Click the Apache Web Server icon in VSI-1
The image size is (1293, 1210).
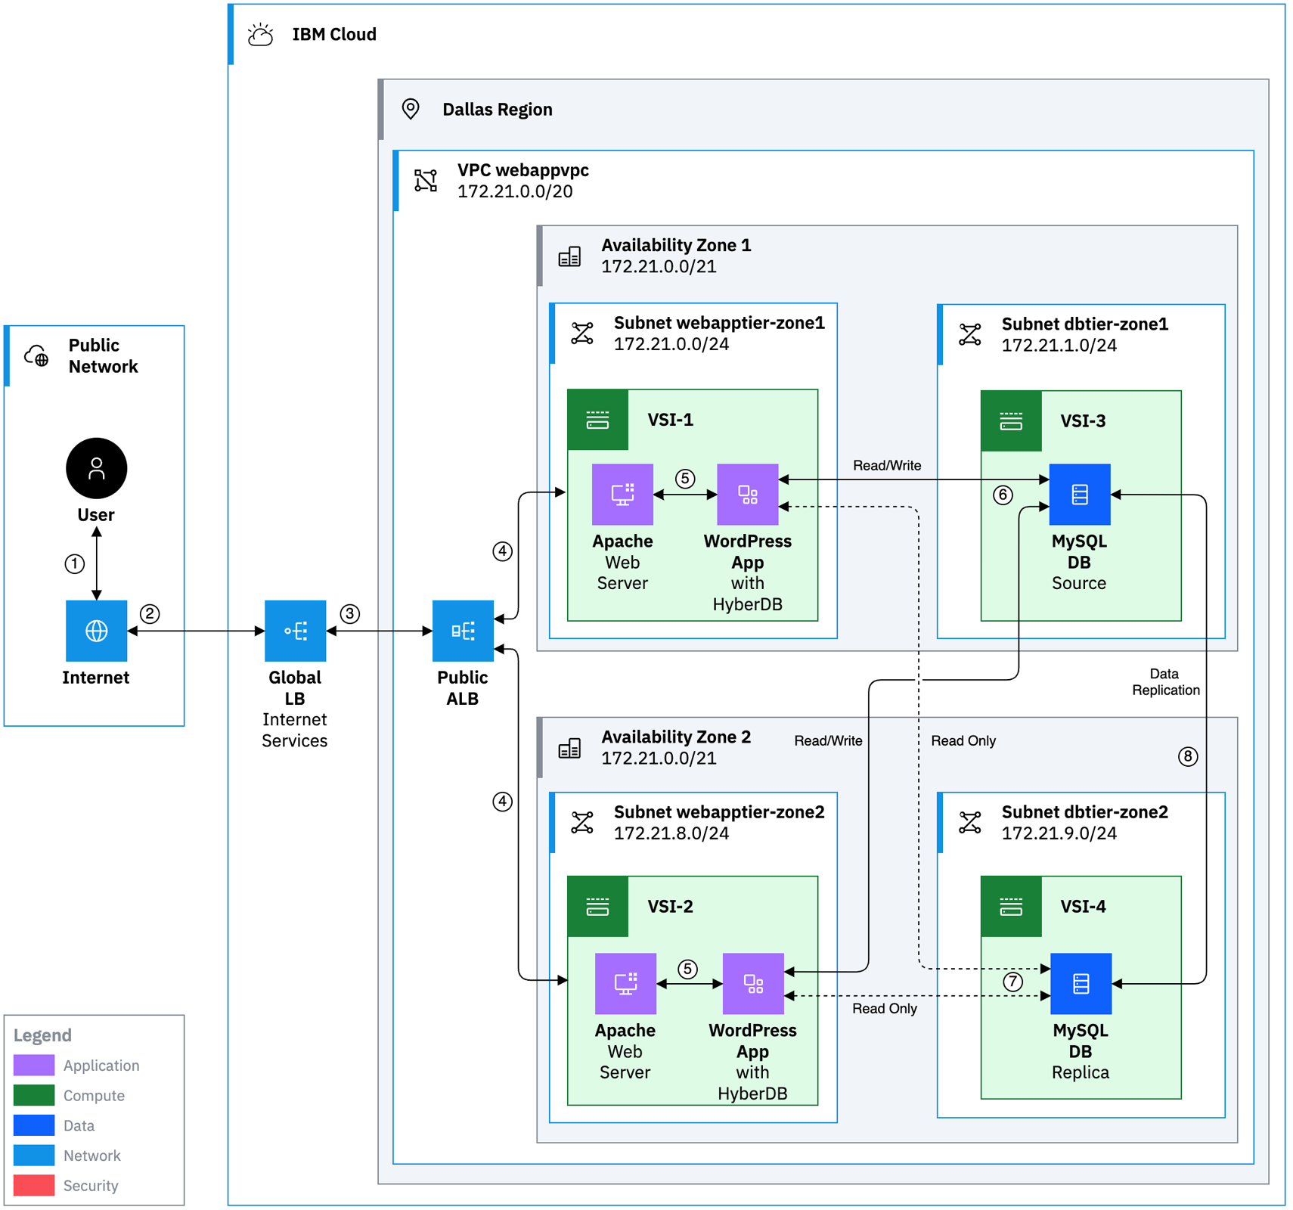pos(622,495)
